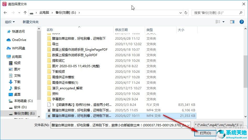Expand the 文件名 dropdown arrow
The height and width of the screenshot is (140, 248).
[188, 125]
